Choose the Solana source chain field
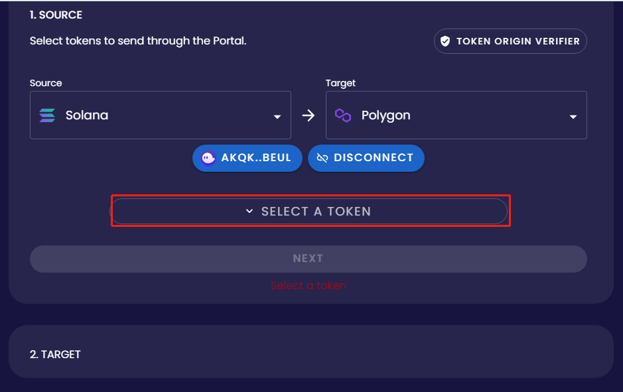Image resolution: width=623 pixels, height=392 pixels. pyautogui.click(x=161, y=115)
